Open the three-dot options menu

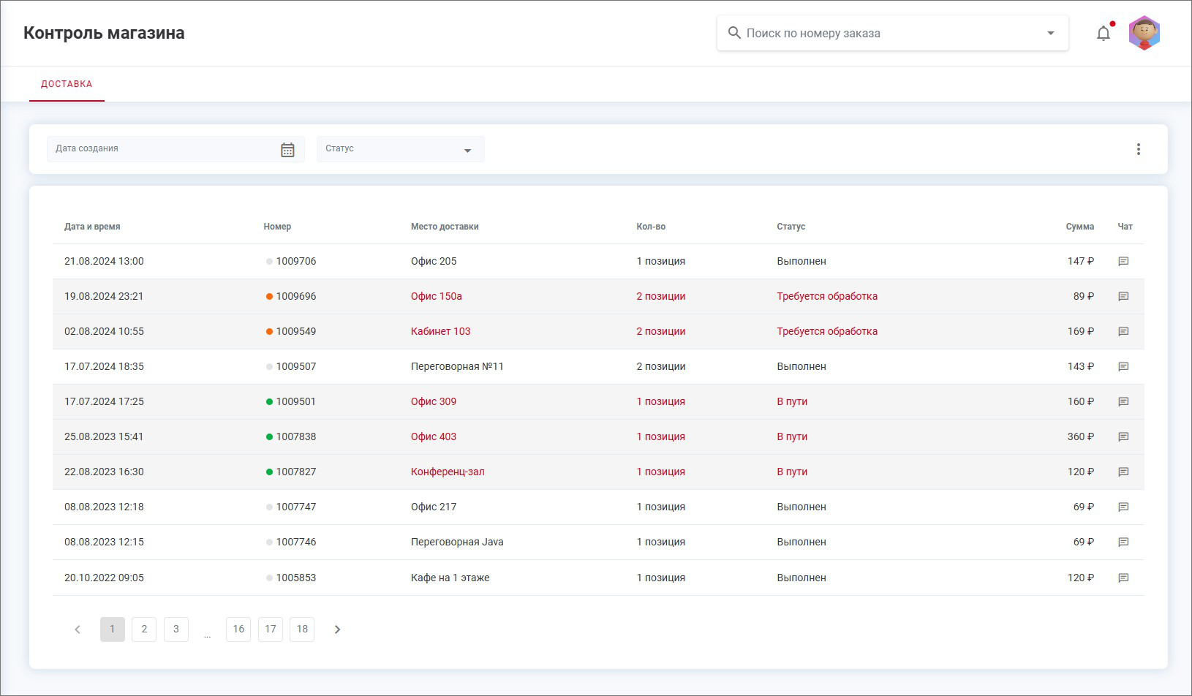1138,149
